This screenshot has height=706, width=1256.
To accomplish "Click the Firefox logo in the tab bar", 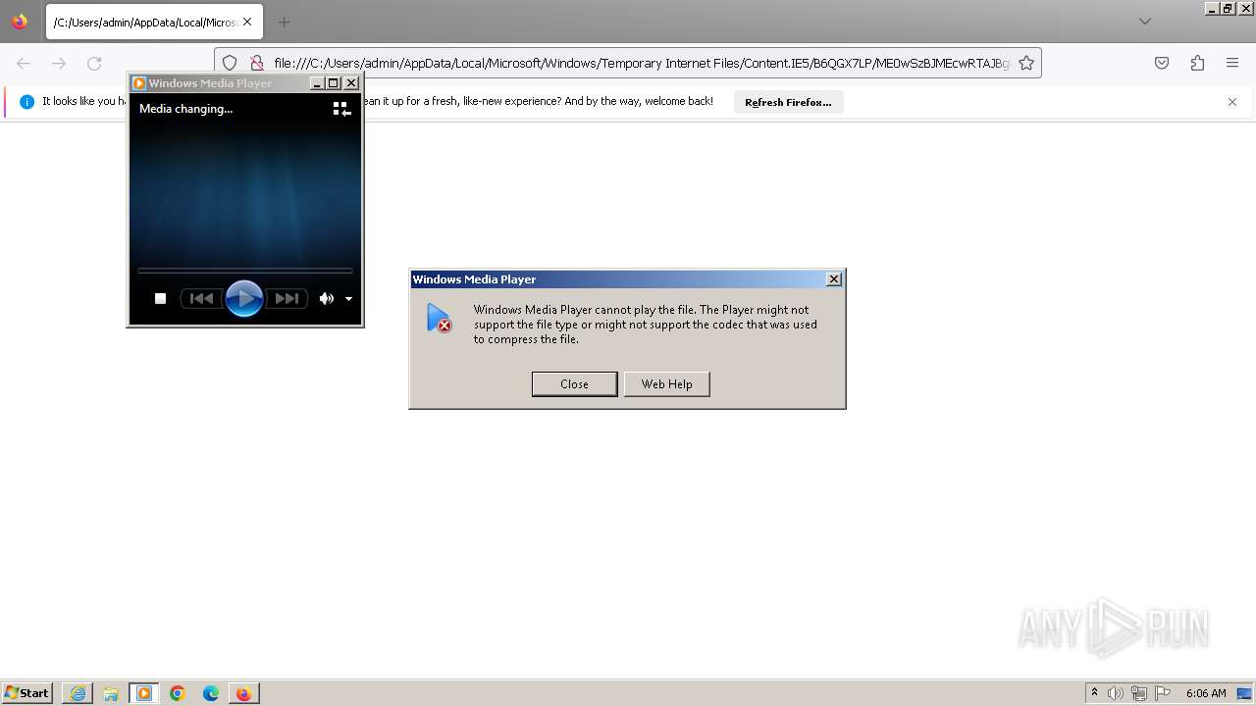I will [x=20, y=22].
